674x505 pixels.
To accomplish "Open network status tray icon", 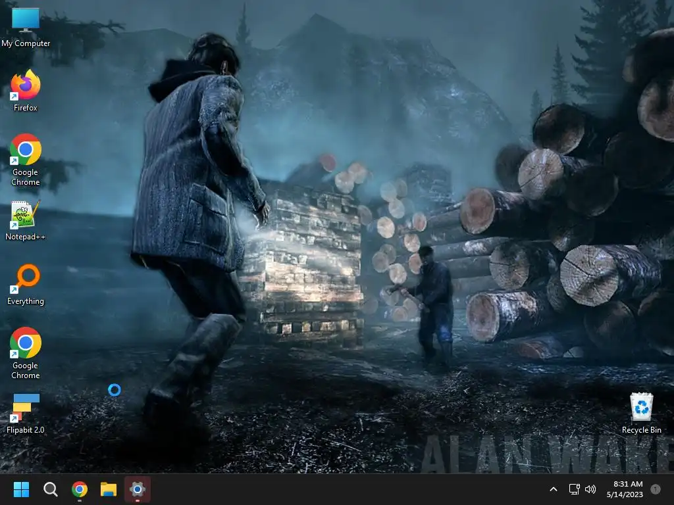I will point(574,489).
